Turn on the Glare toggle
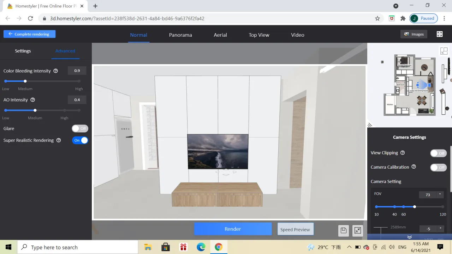Image resolution: width=452 pixels, height=254 pixels. tap(80, 129)
